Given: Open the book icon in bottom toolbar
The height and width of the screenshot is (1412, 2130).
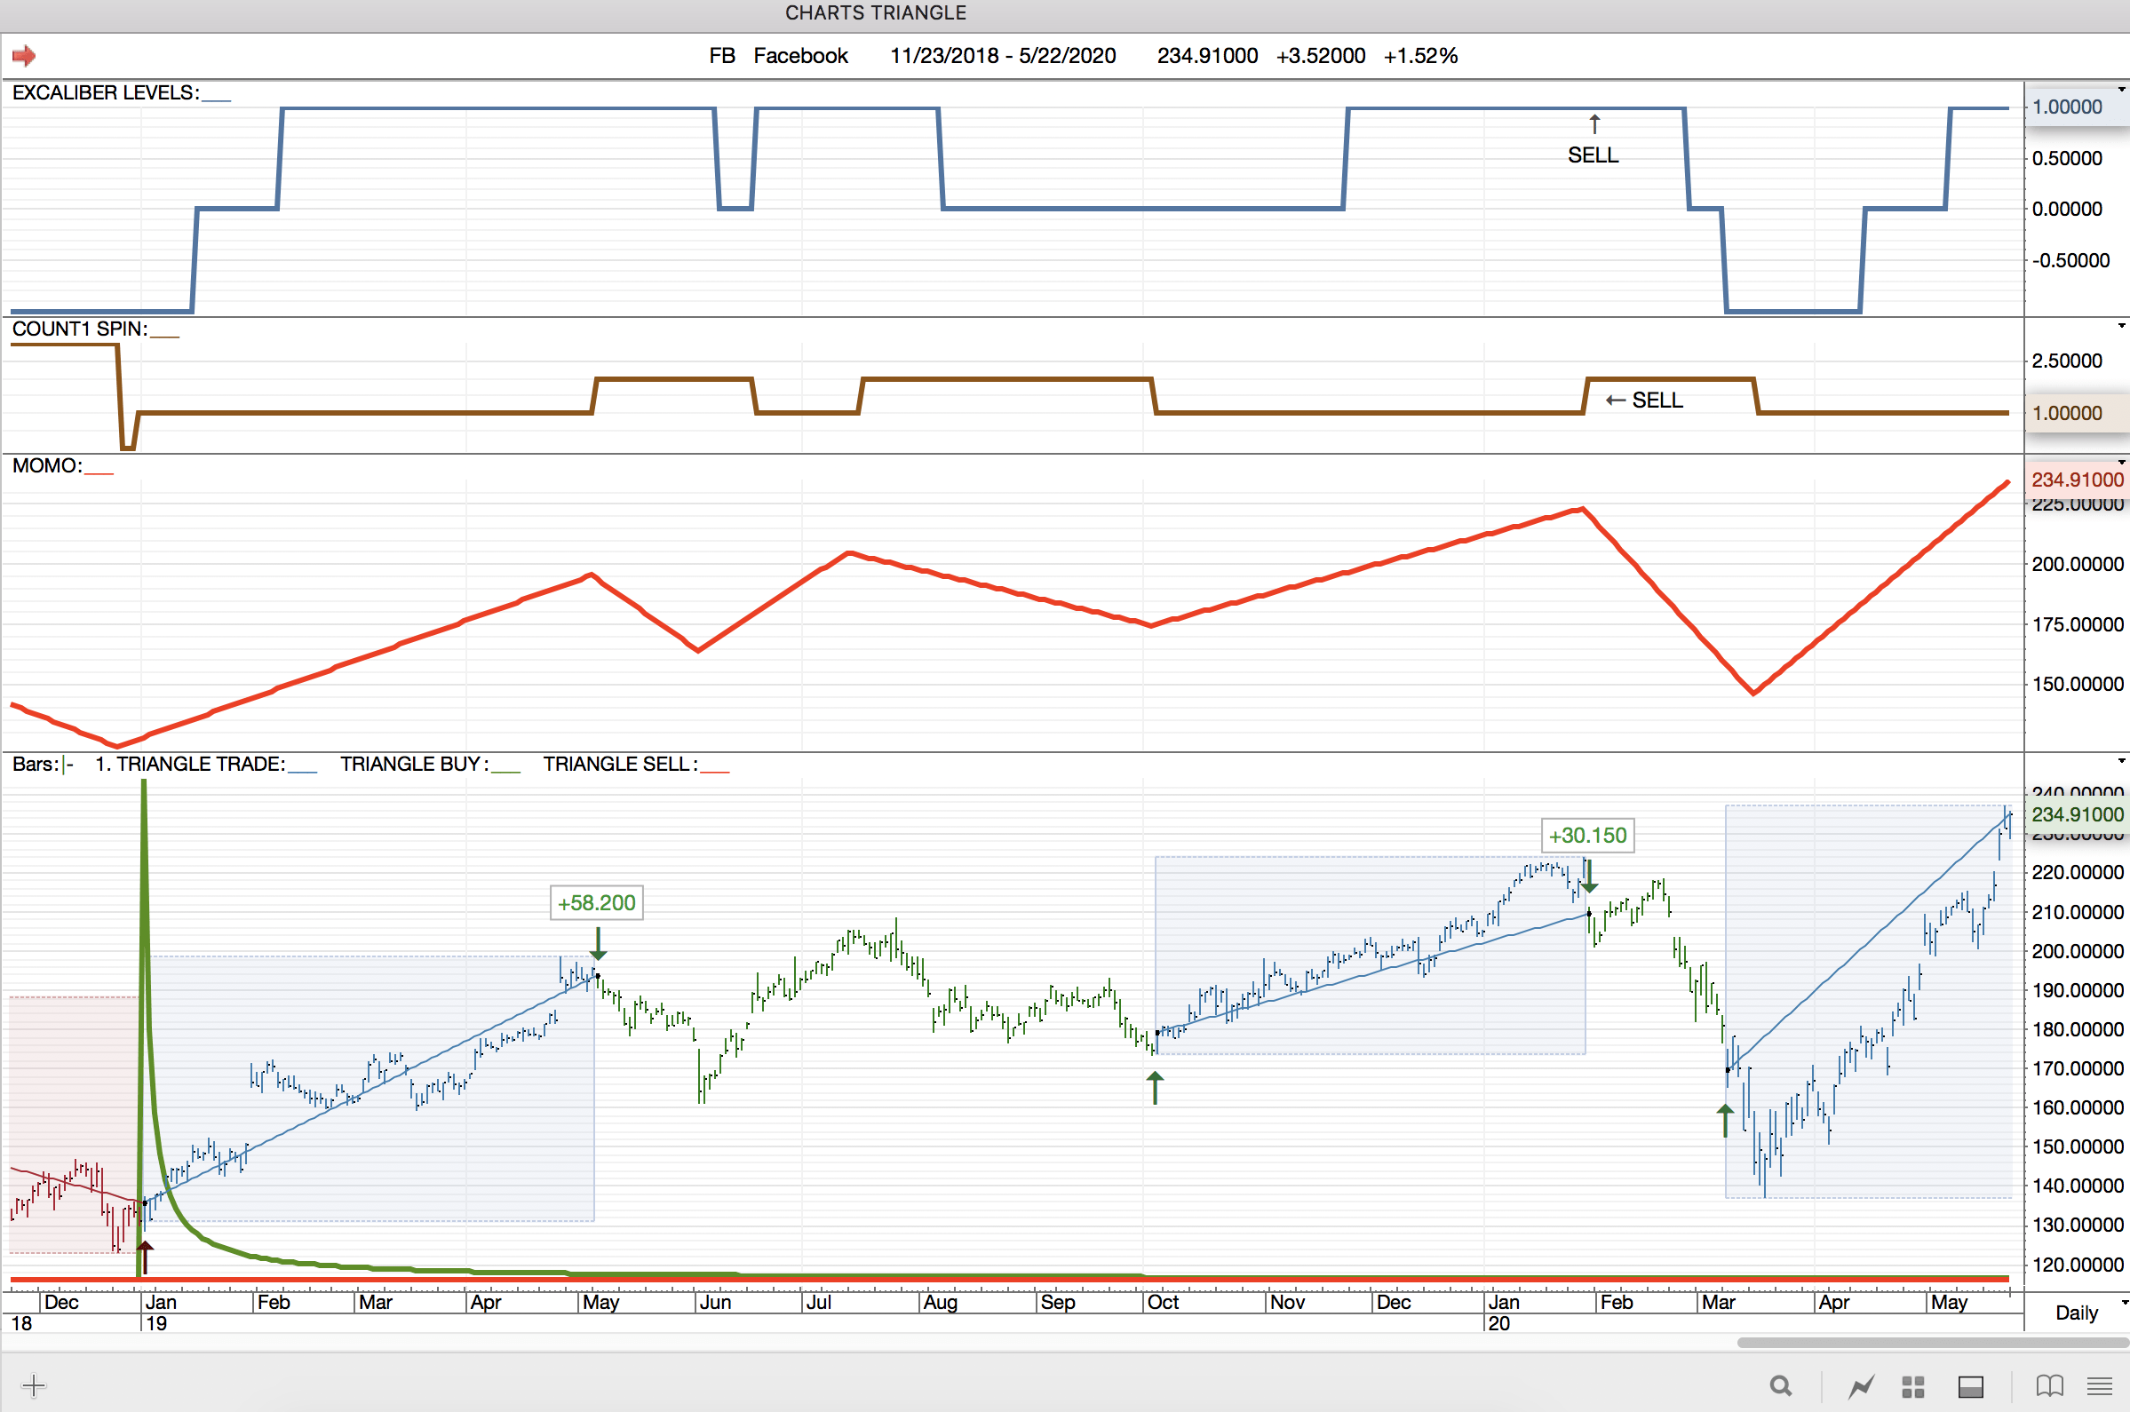Looking at the screenshot, I should click(2049, 1386).
